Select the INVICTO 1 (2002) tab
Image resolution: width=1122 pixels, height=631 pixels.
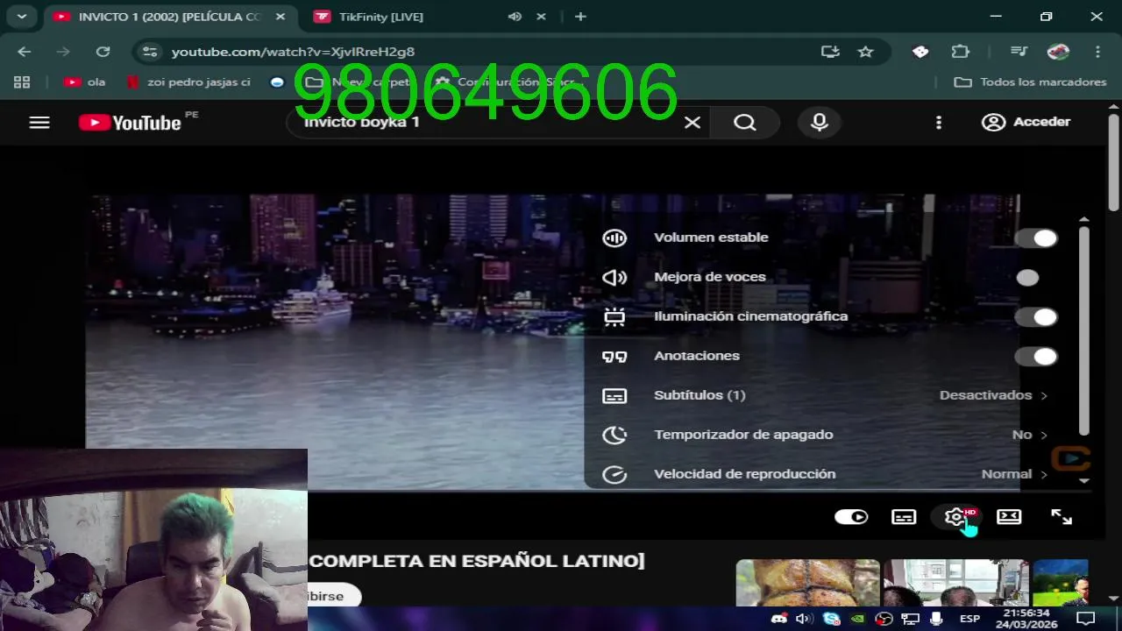coord(169,17)
